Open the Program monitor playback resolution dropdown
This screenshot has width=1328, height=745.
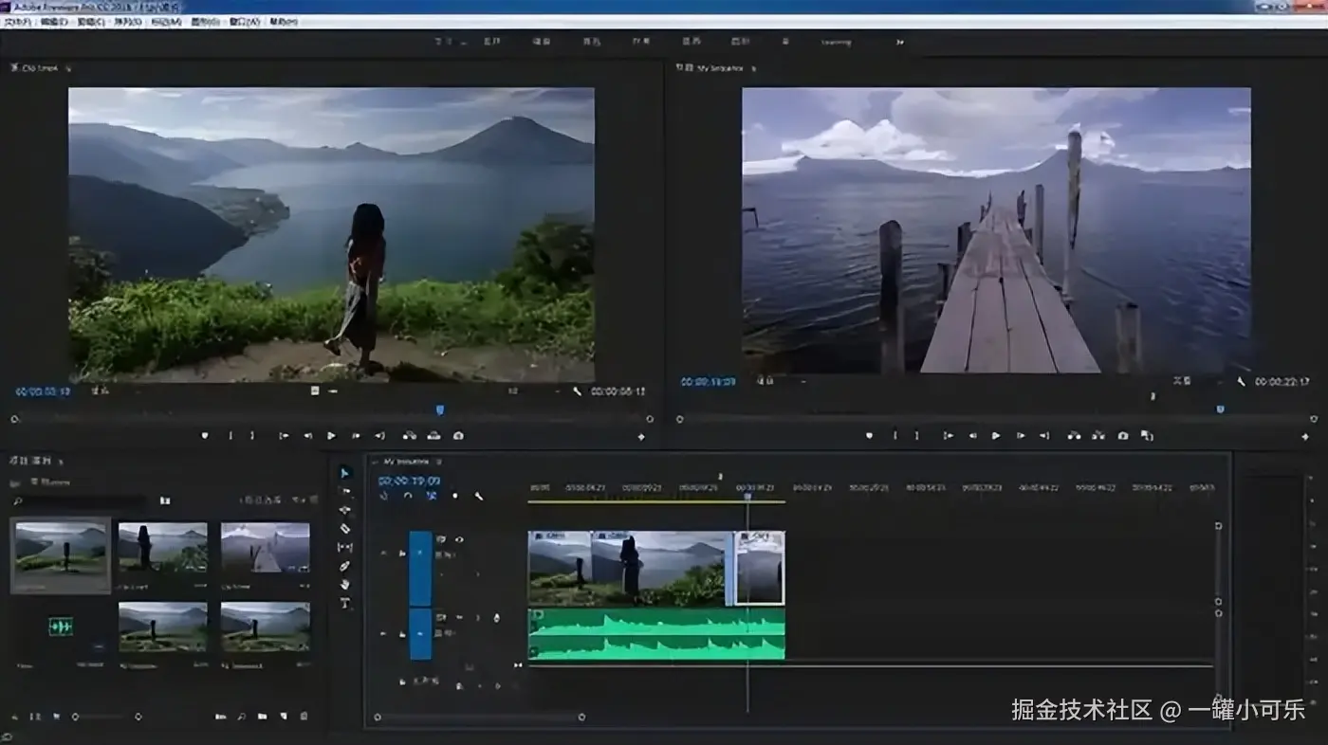1182,381
